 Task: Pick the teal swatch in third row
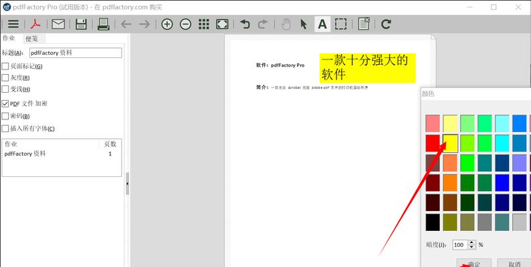485,163
